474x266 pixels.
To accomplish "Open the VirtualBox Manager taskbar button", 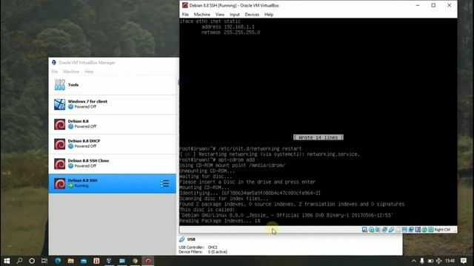I will pos(109,261).
